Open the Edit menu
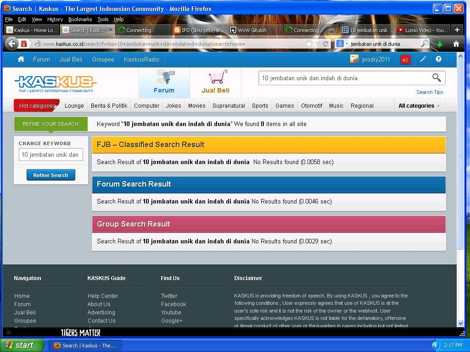 (22, 19)
